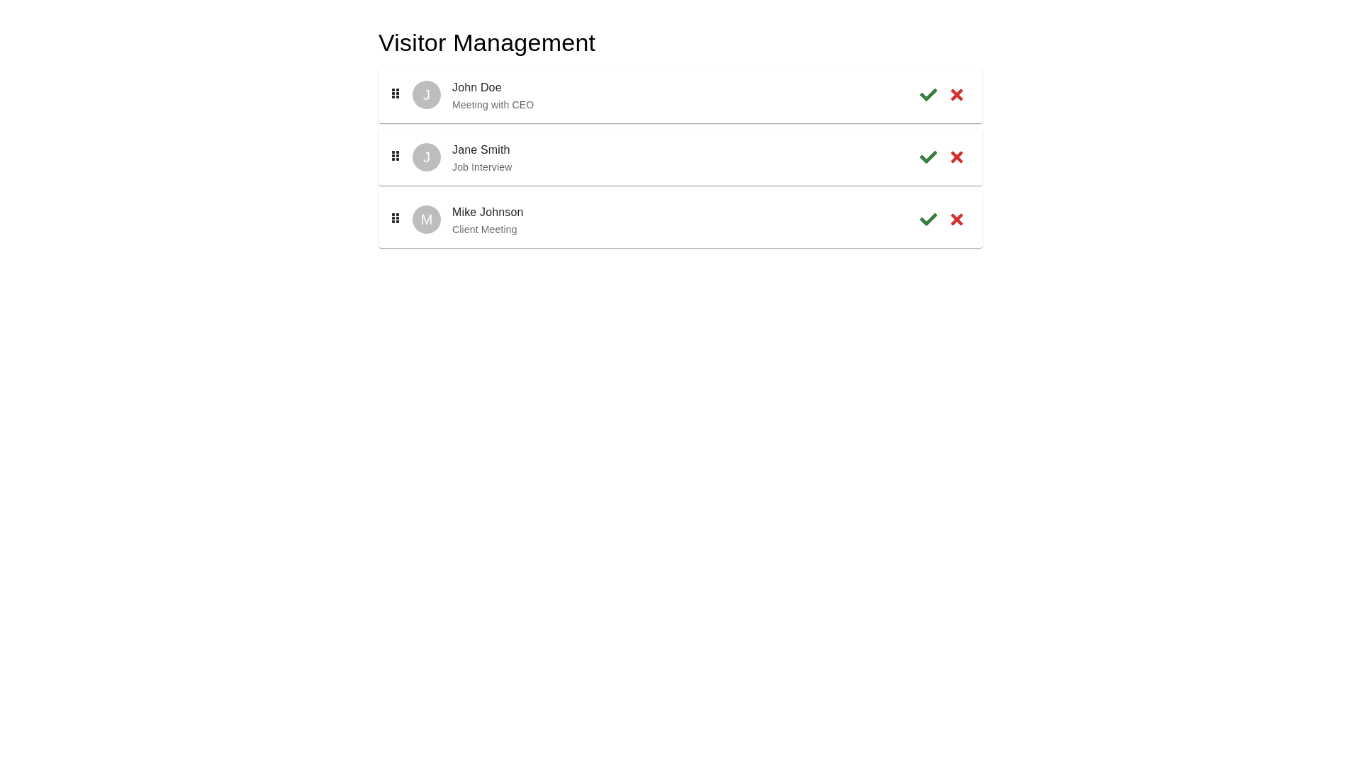This screenshot has width=1361, height=765.
Task: Click the "Client Meeting" purpose text
Action: (484, 229)
